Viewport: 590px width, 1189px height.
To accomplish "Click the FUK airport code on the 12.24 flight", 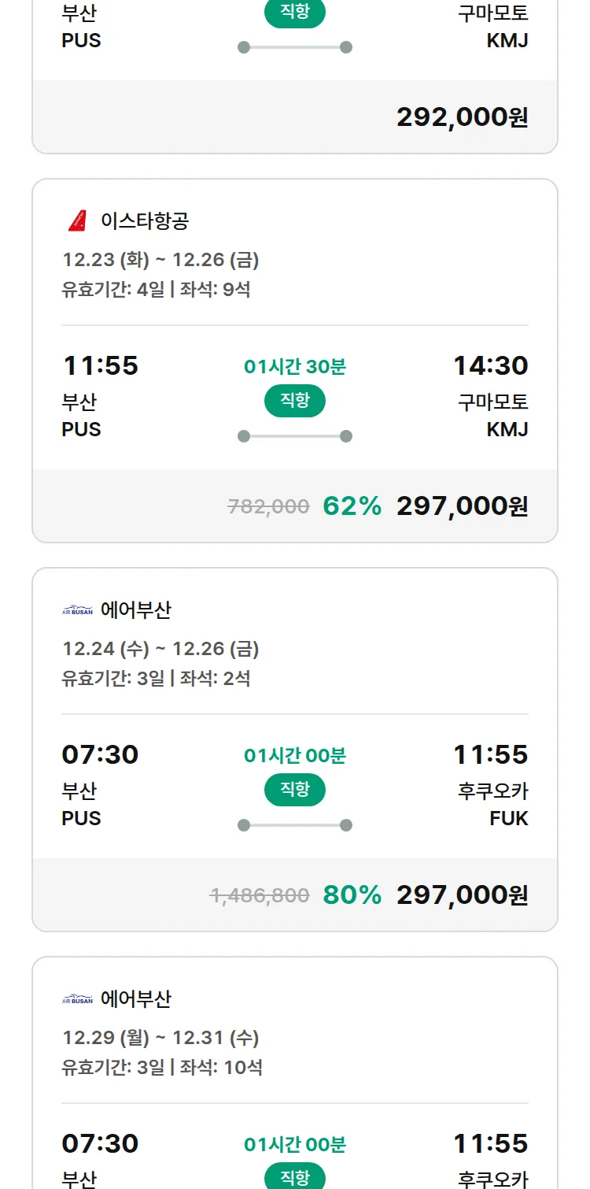I will (508, 819).
